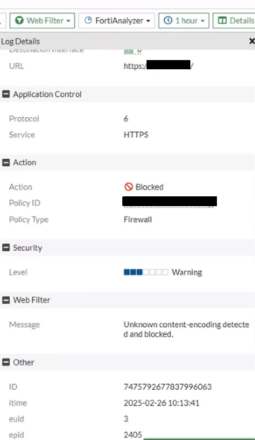Viewport: 255px width, 440px height.
Task: Click the unknown content-encoding message text
Action: click(186, 329)
